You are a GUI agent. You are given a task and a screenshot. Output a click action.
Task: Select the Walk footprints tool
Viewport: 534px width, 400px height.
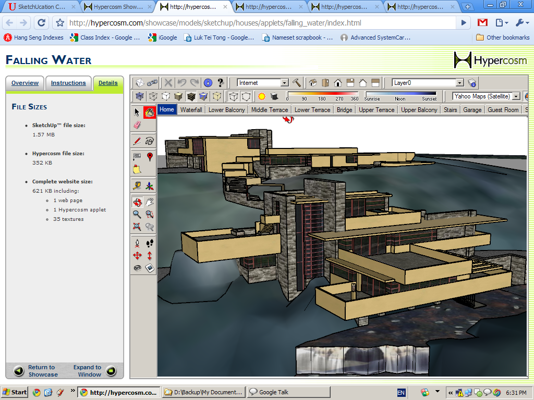pos(150,243)
